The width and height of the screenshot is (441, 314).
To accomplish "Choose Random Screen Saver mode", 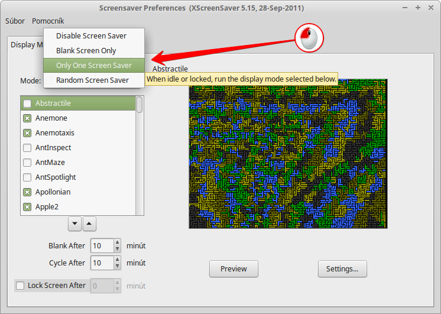I will click(94, 80).
